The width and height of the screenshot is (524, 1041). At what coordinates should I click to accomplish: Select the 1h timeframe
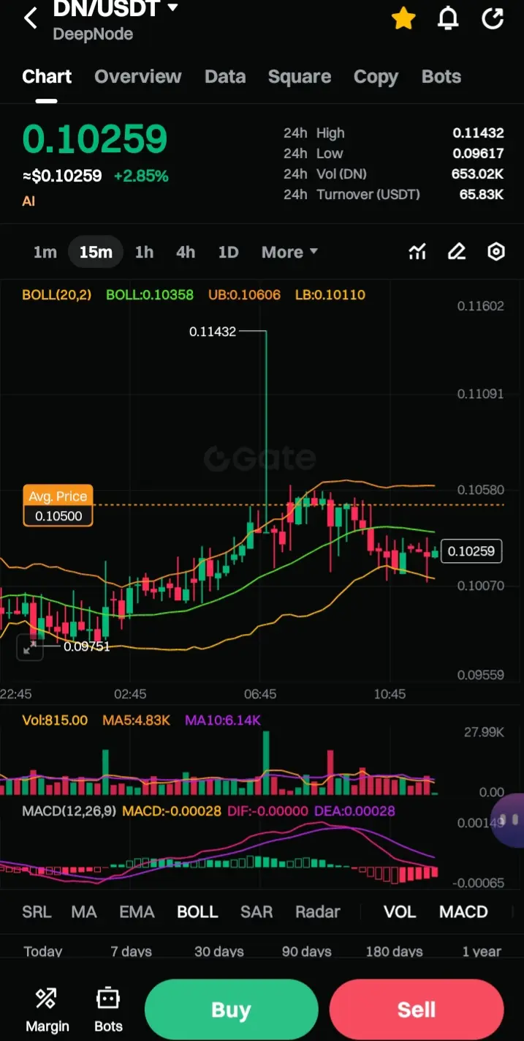click(144, 252)
